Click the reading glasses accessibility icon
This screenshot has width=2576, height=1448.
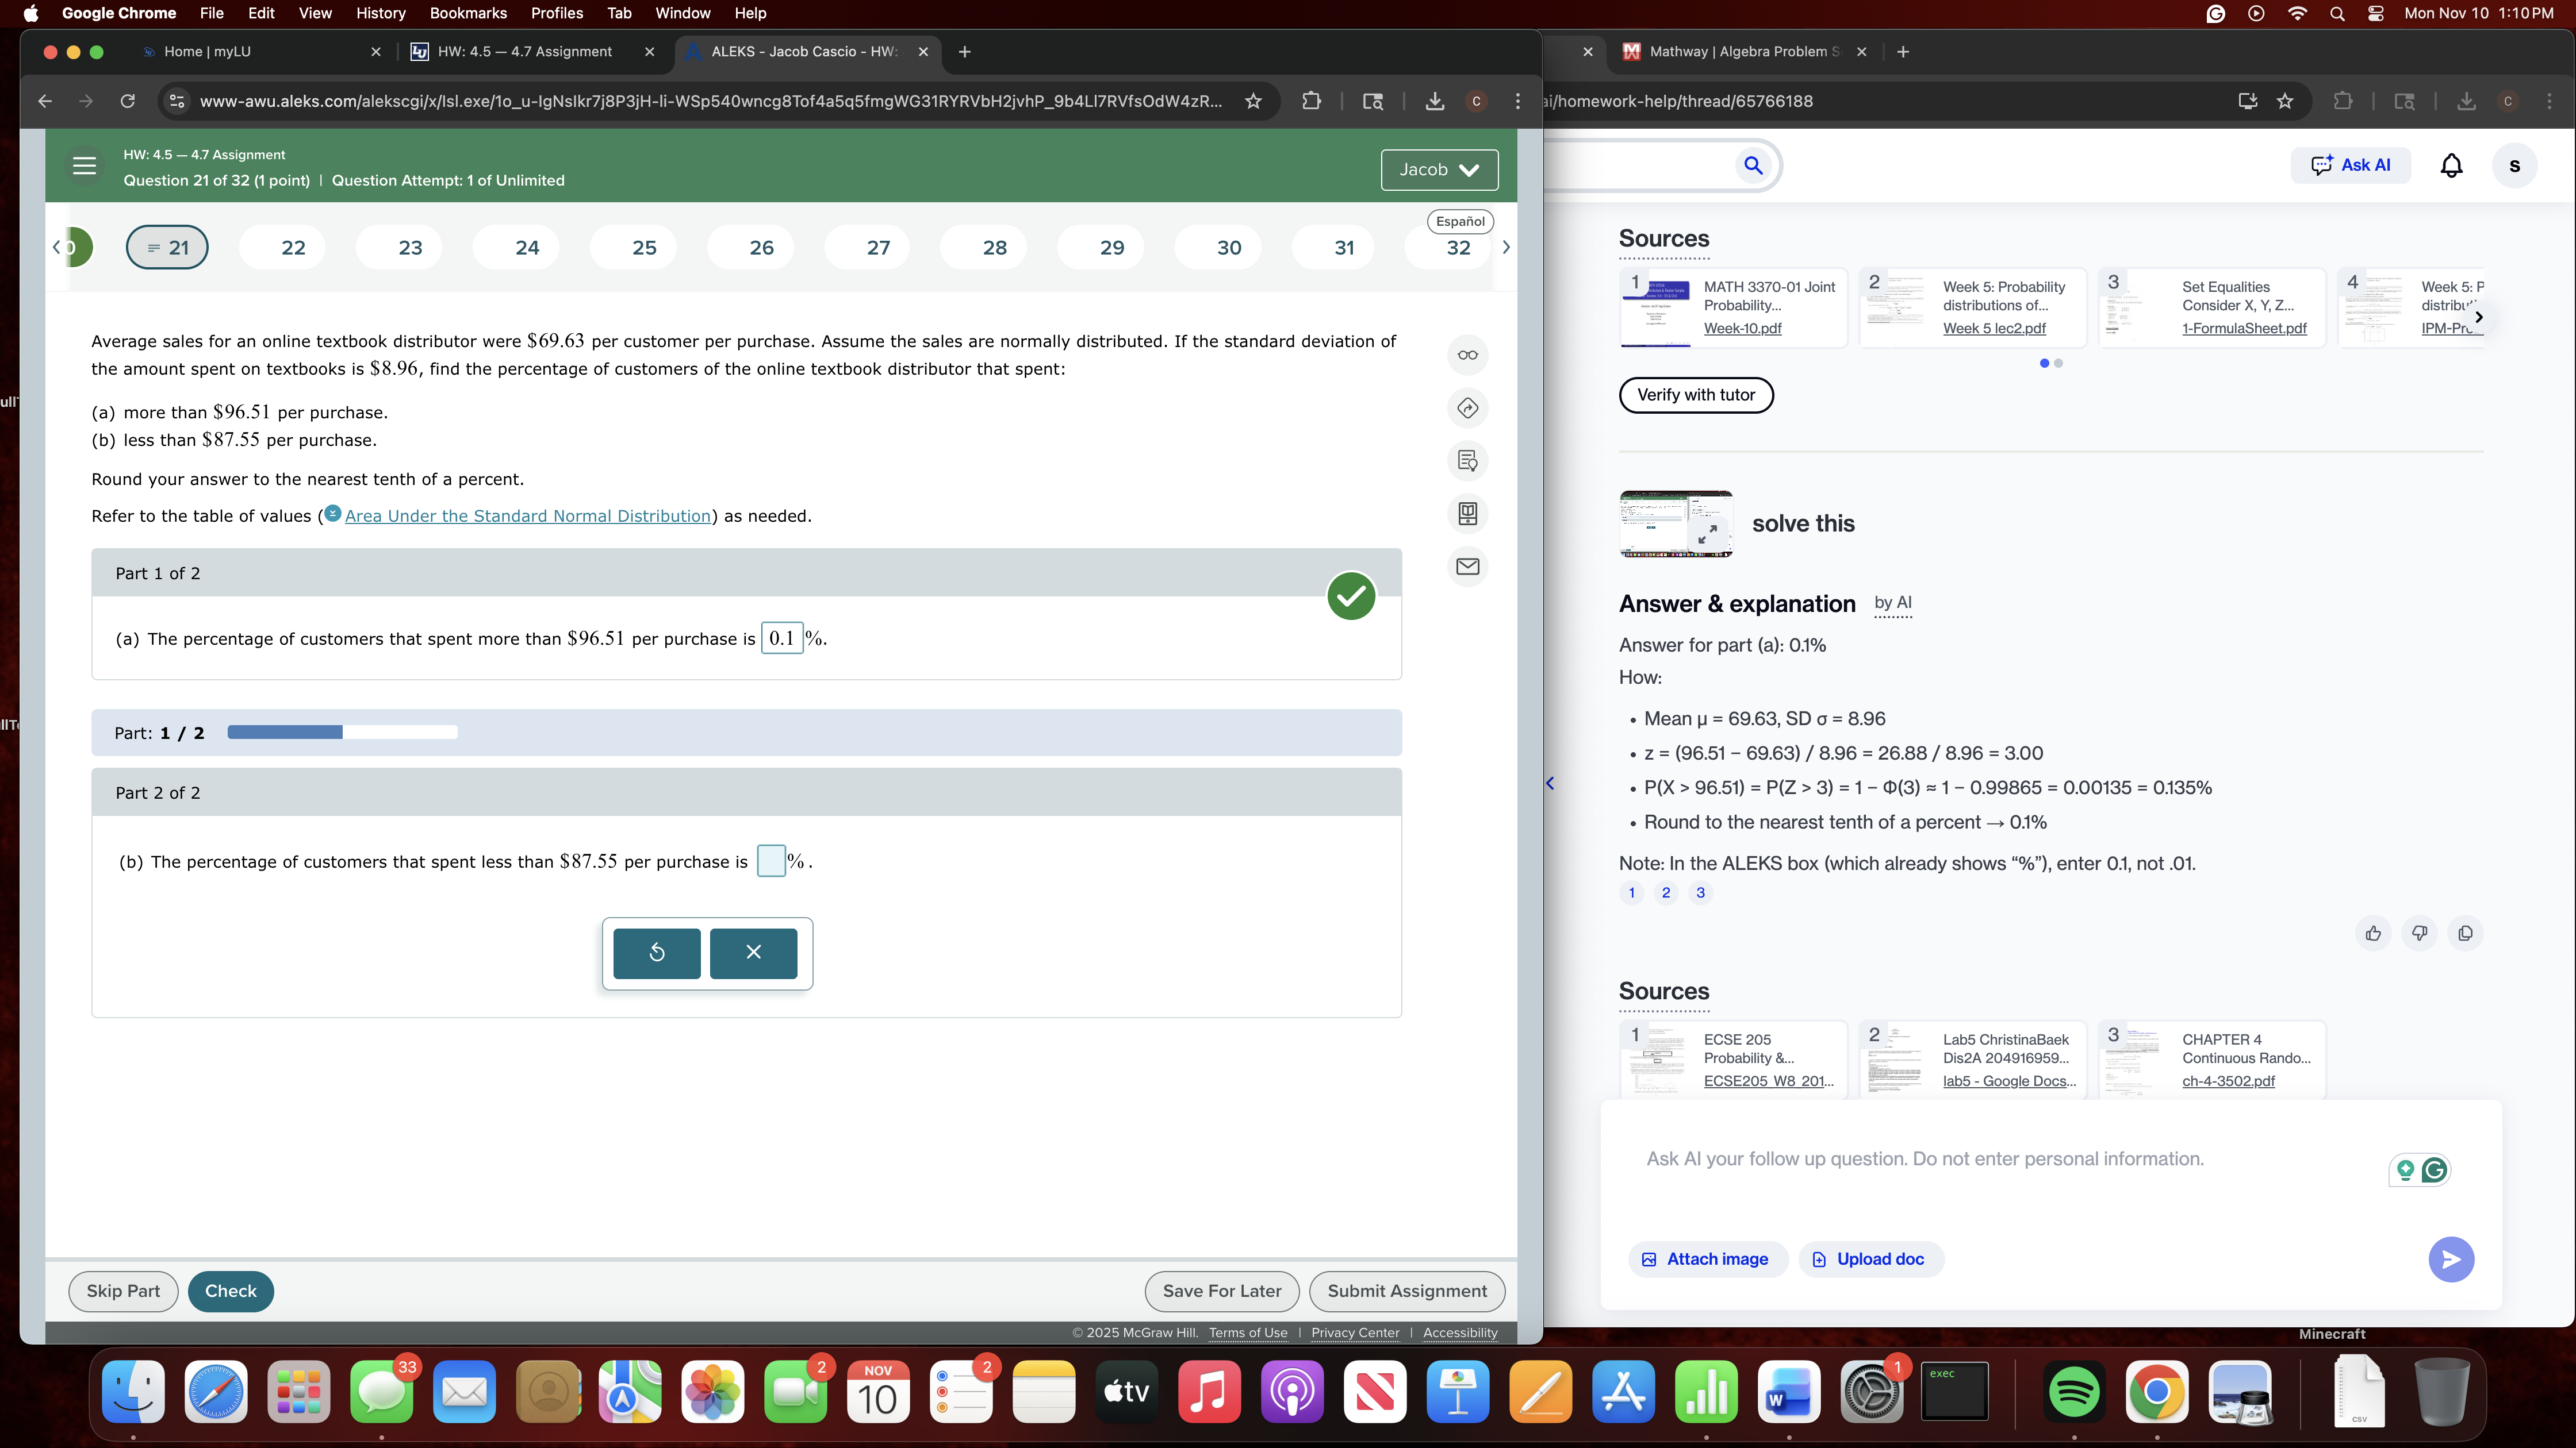[x=1467, y=354]
